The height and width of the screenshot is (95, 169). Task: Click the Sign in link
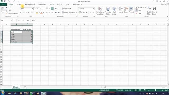coord(163,4)
